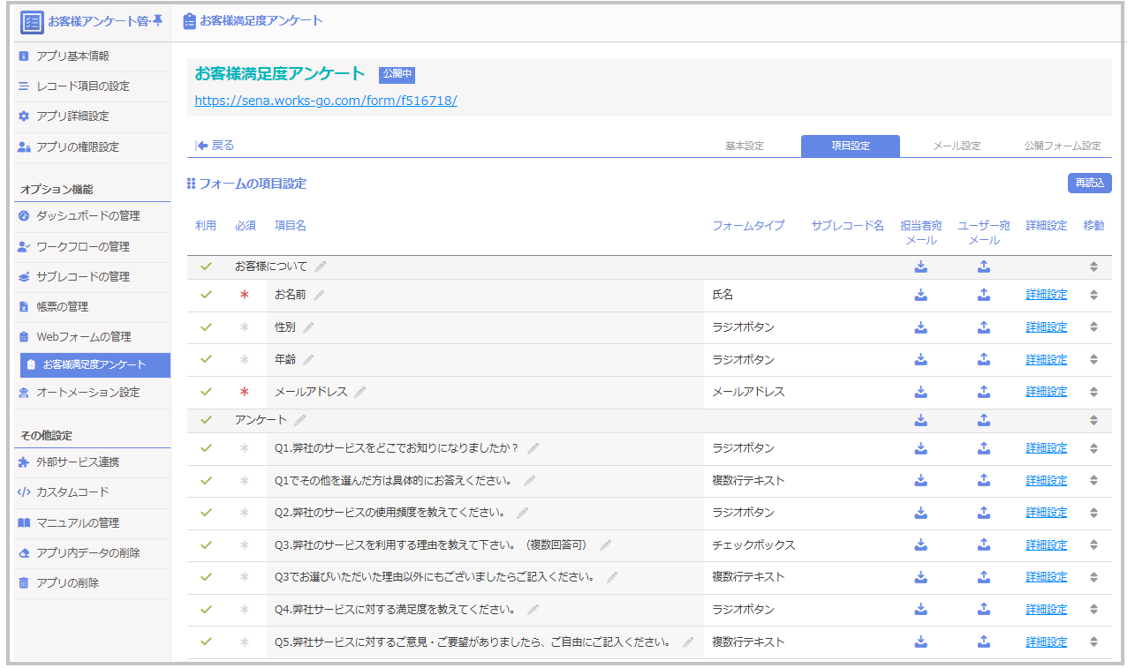Click pencil icon beside アンケート section name
This screenshot has width=1135, height=668.
300,420
